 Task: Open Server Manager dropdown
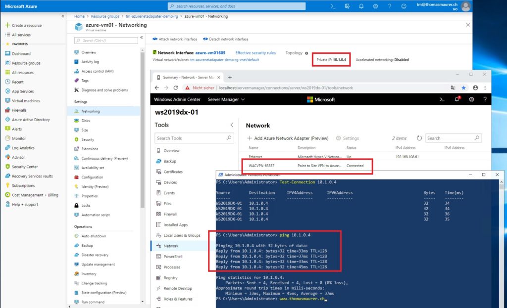226,99
